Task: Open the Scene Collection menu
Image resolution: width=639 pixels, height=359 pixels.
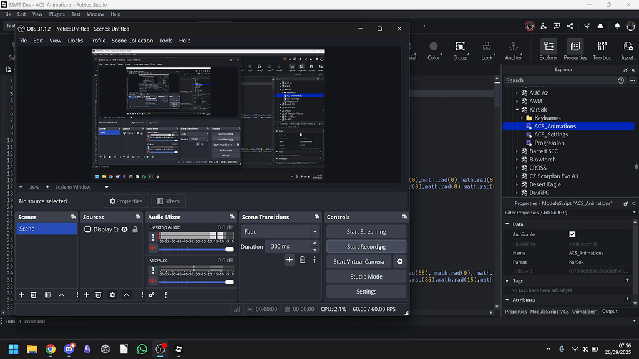Action: pyautogui.click(x=132, y=41)
